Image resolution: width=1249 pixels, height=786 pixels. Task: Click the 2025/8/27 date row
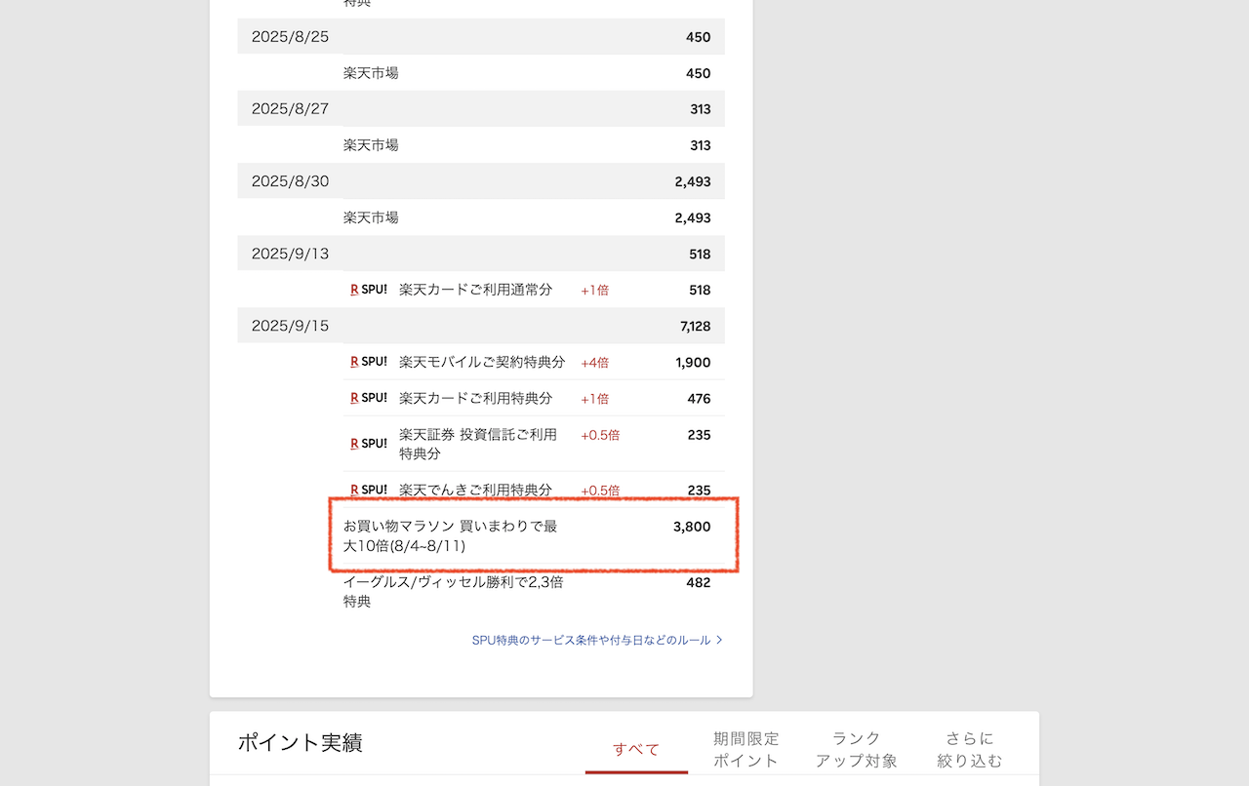481,109
